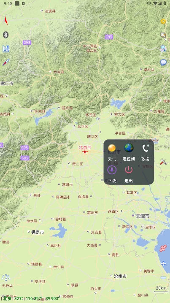Tap the 文安县 label on map
The height and width of the screenshot is (303, 170).
pyautogui.click(x=97, y=232)
